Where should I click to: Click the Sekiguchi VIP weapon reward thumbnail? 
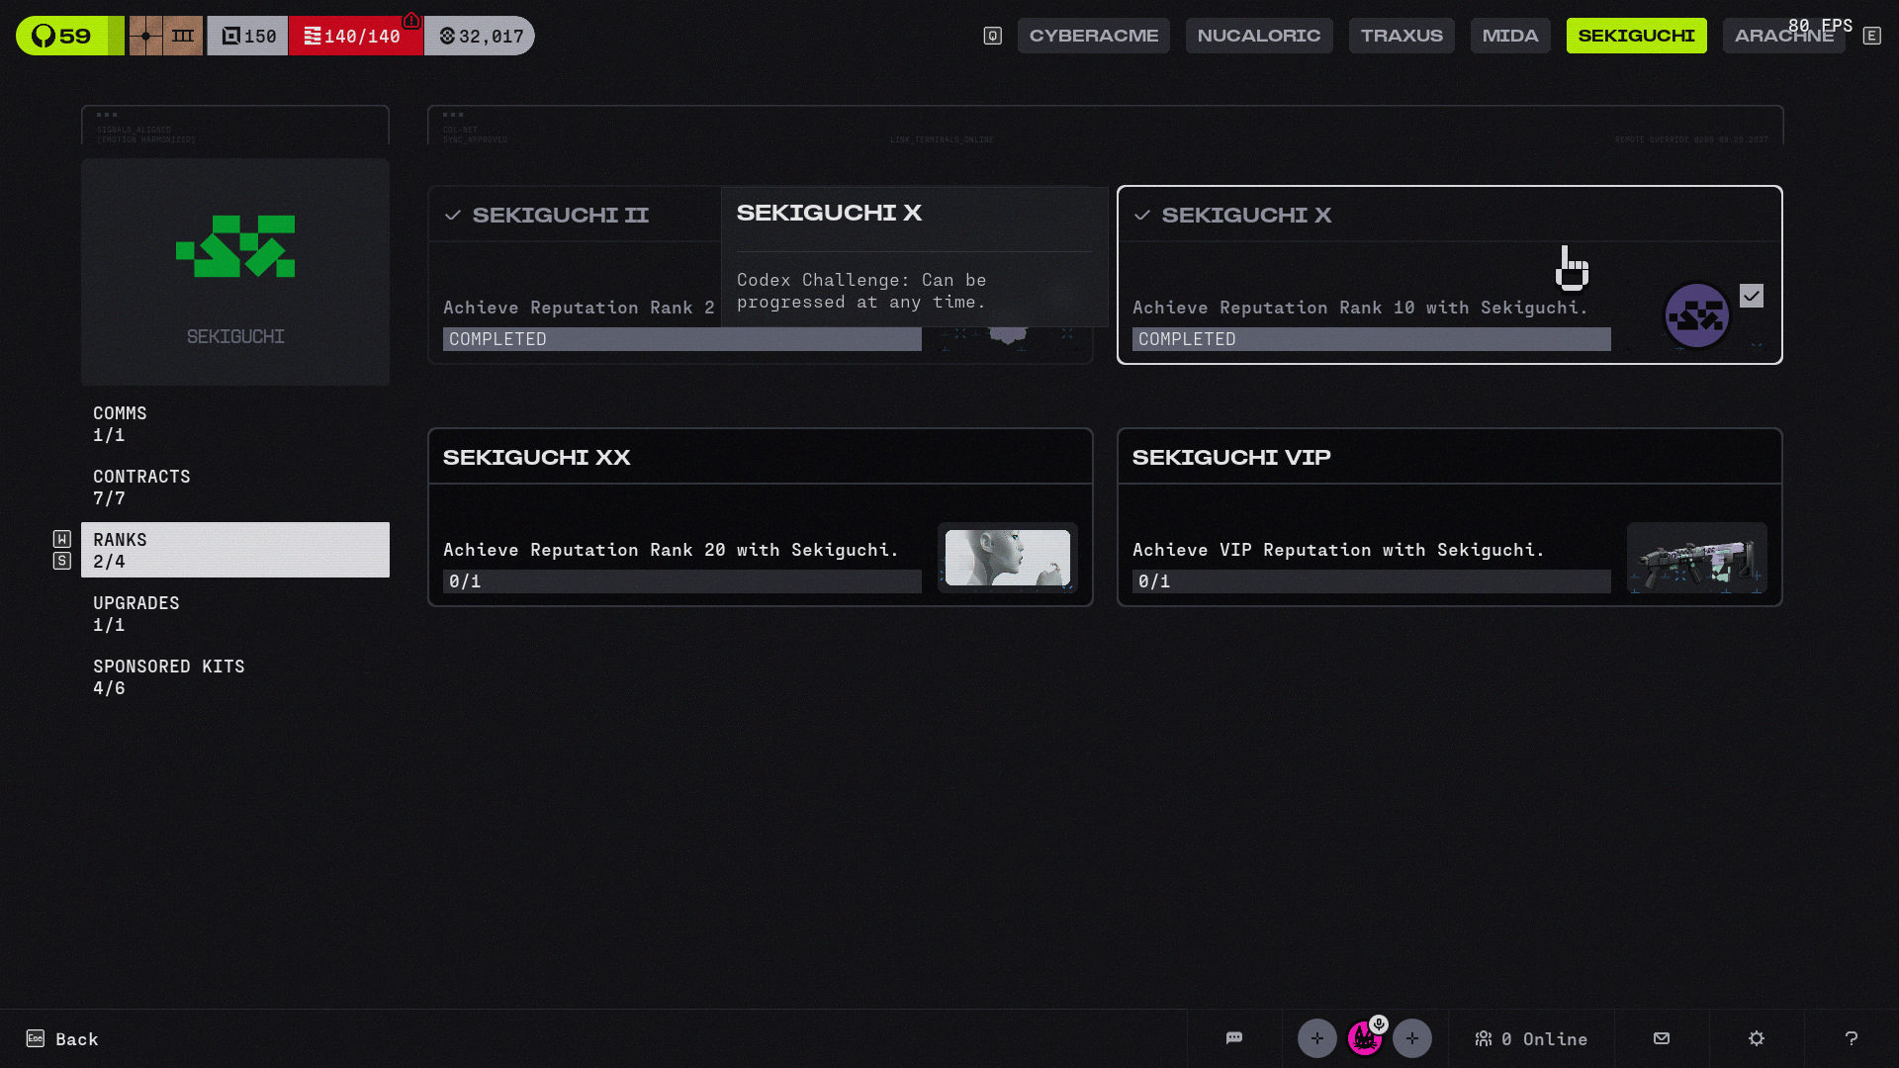click(x=1697, y=558)
